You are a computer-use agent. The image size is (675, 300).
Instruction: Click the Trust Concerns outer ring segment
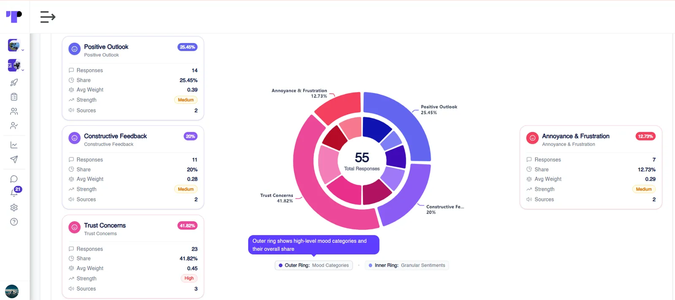tap(310, 186)
